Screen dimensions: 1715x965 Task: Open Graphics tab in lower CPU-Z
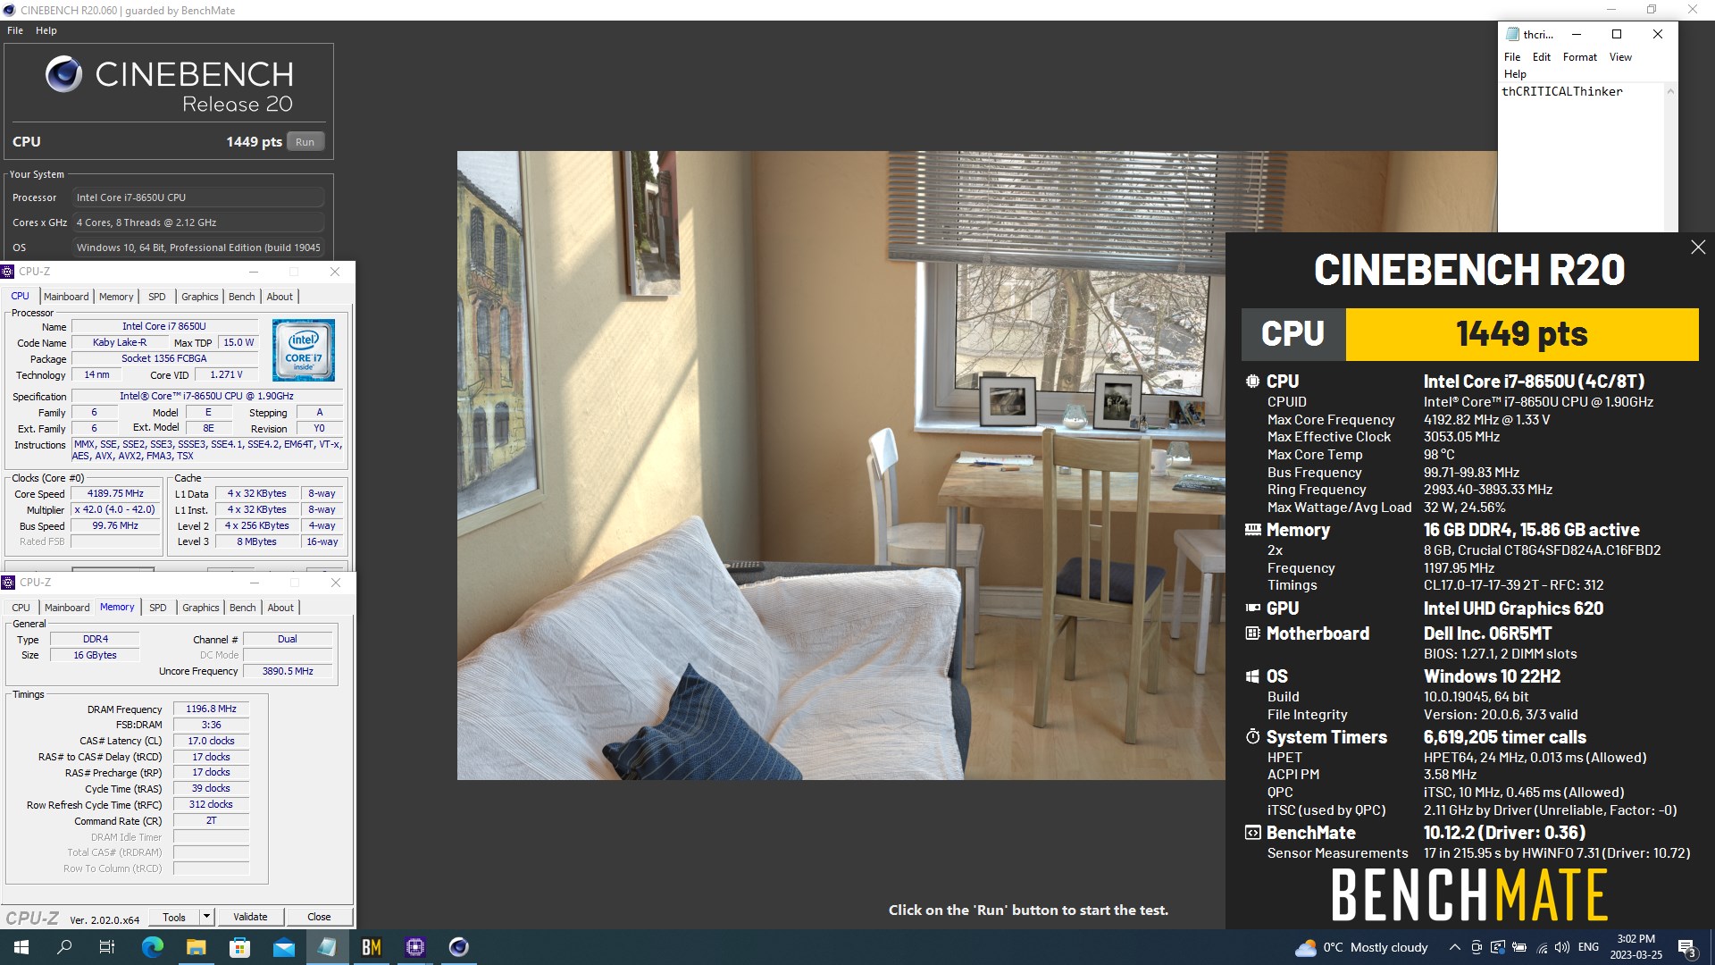point(201,608)
